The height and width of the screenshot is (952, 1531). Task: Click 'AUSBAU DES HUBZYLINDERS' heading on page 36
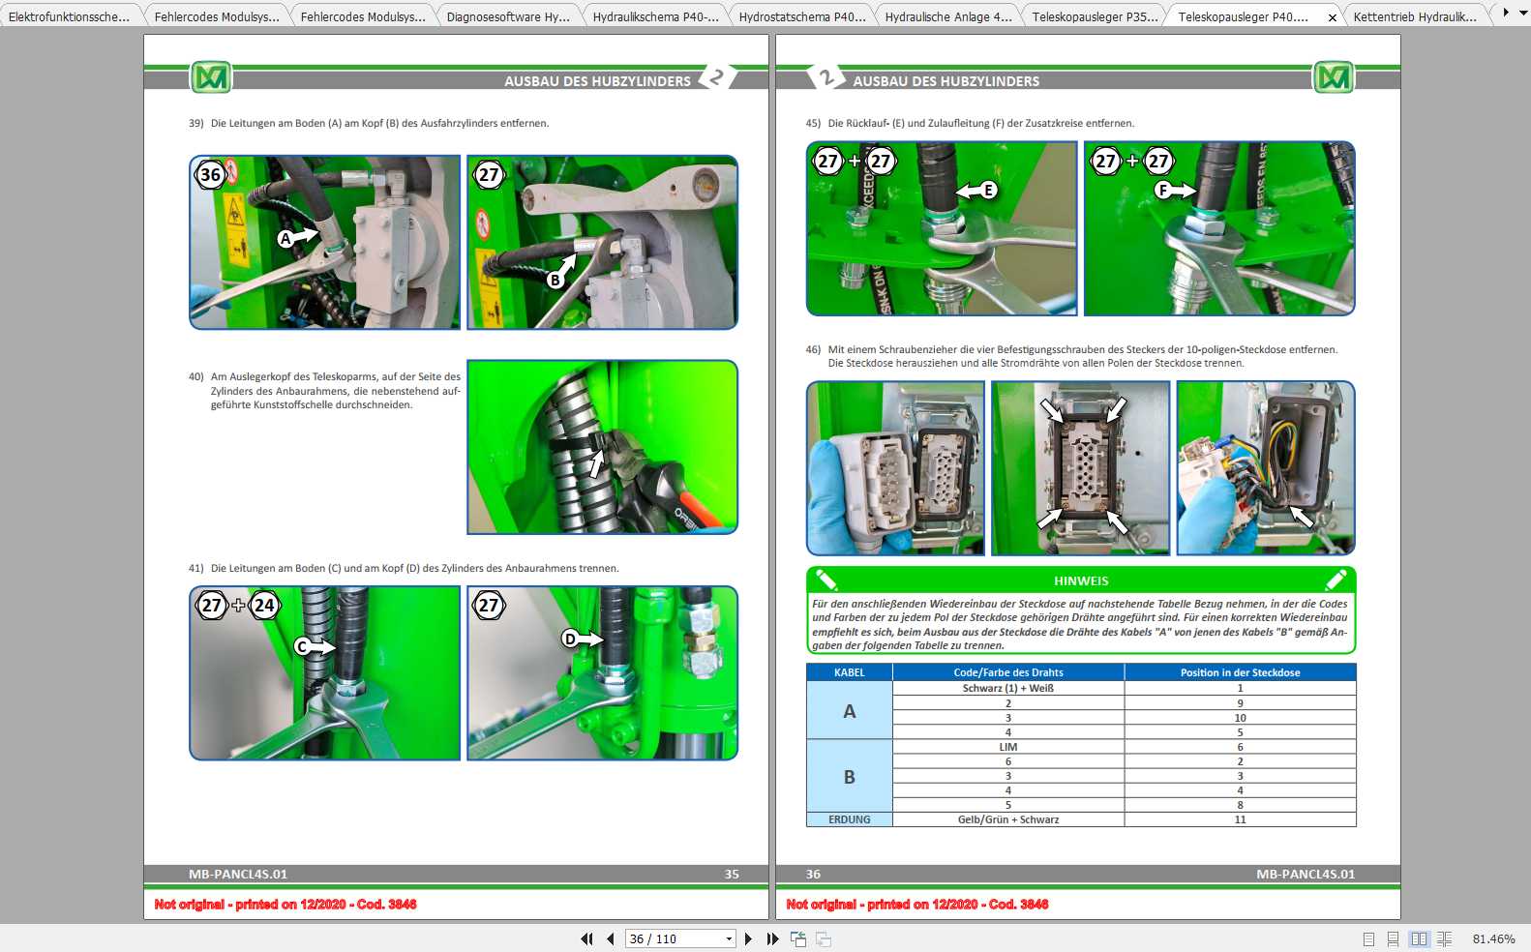coord(946,81)
